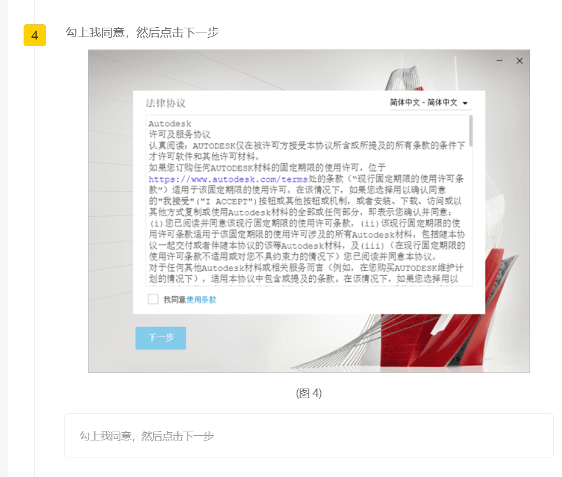562x477 pixels.
Task: Click the language selector's down arrow
Action: [x=465, y=103]
